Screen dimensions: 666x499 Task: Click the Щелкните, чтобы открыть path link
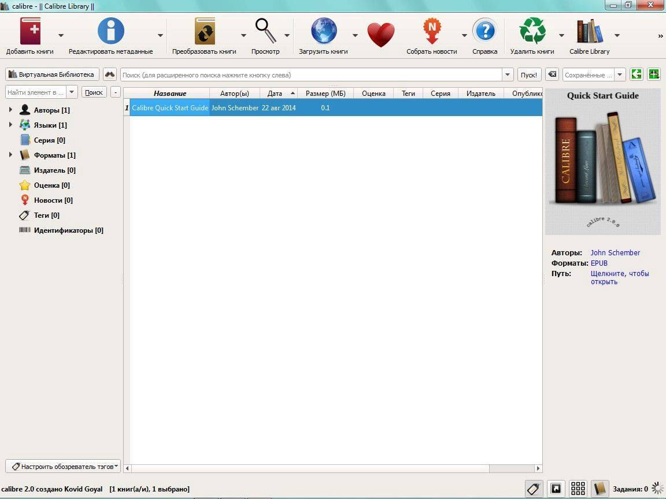tap(620, 277)
